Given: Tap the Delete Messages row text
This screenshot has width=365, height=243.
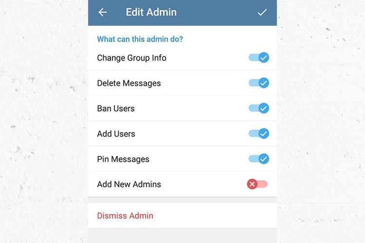Looking at the screenshot, I should 129,83.
